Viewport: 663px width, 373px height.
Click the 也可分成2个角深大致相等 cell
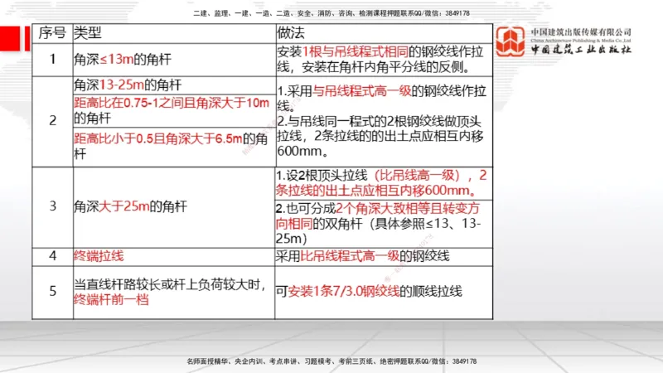[x=384, y=224]
